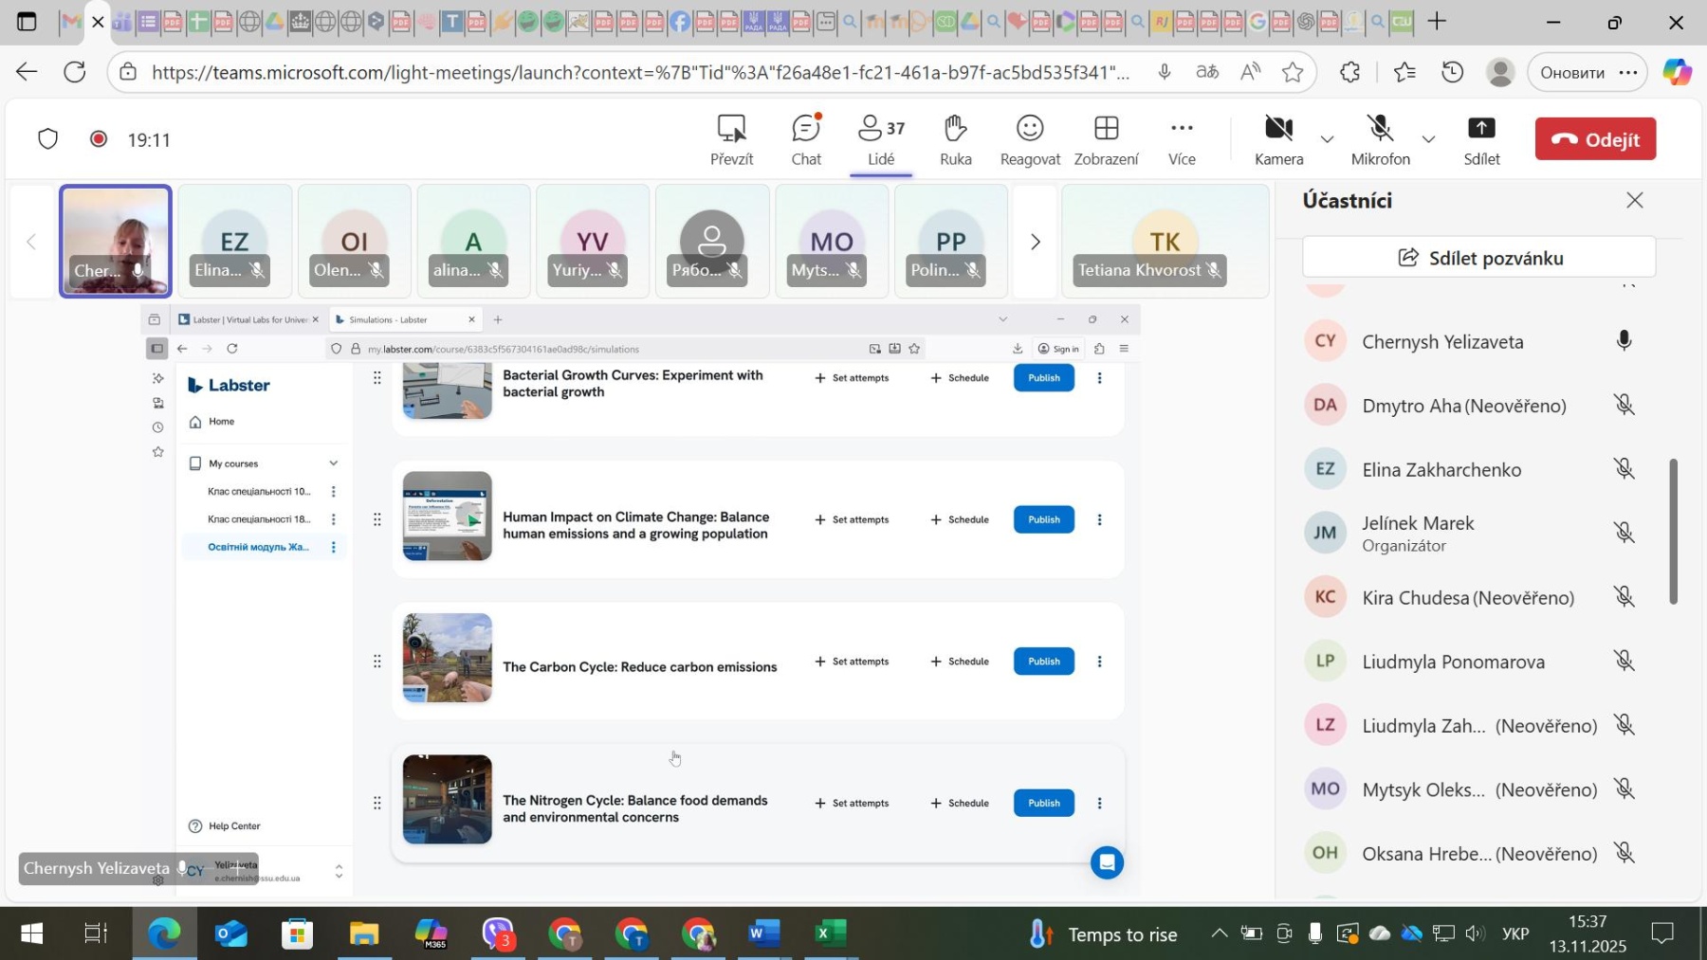Expand Kamera device options arrow
The width and height of the screenshot is (1707, 960).
coord(1327,140)
